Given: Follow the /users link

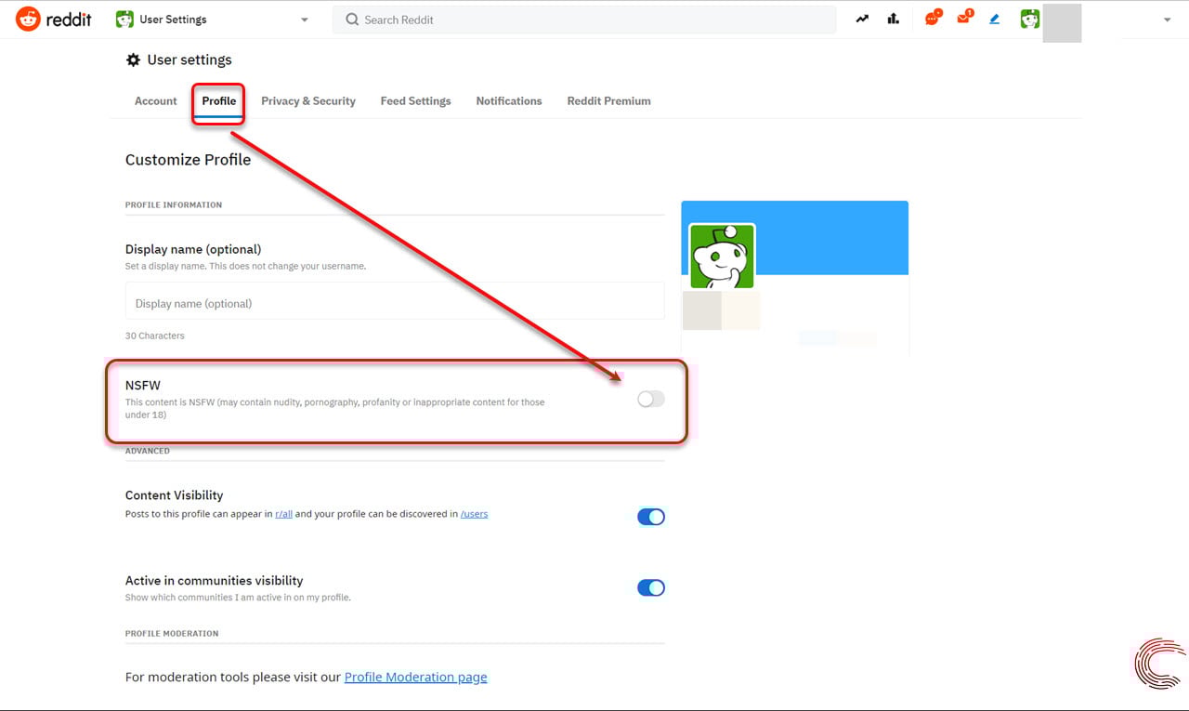Looking at the screenshot, I should tap(475, 514).
